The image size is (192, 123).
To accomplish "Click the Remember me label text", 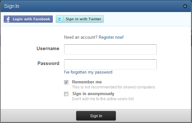I will pyautogui.click(x=87, y=82).
